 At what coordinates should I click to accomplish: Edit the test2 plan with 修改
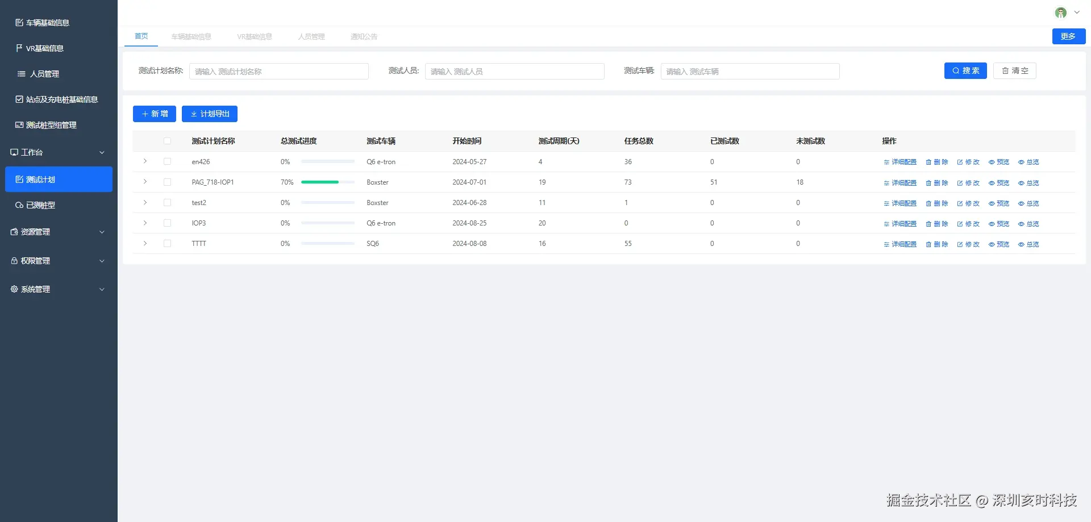[x=968, y=203]
